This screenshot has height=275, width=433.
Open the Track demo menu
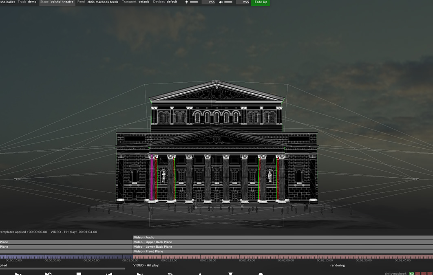(27, 2)
